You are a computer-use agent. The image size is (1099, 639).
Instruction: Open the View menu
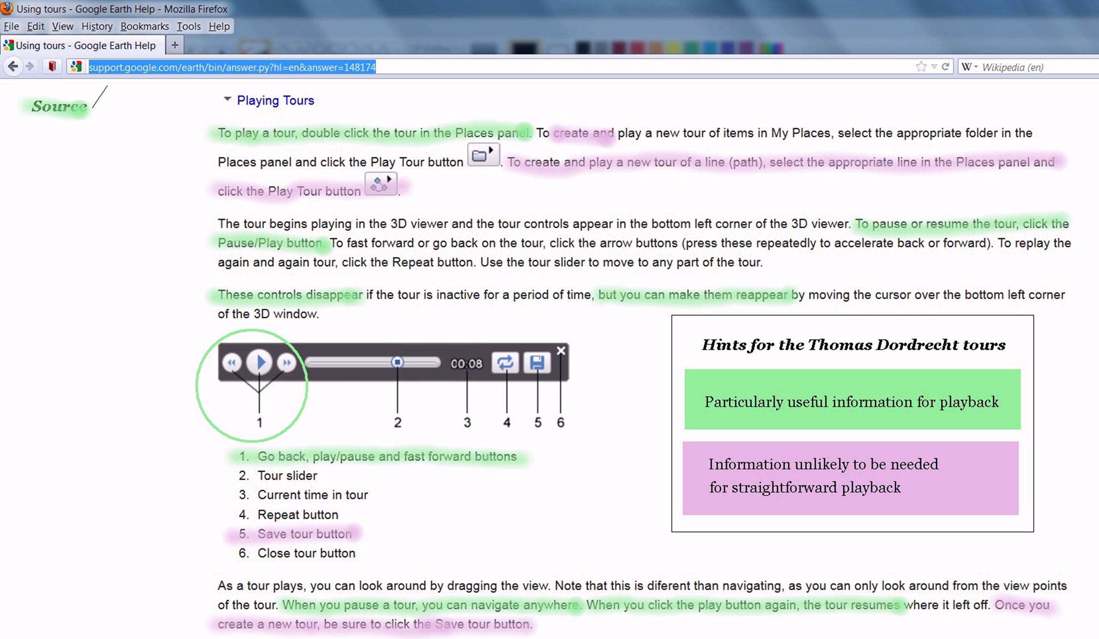(62, 26)
